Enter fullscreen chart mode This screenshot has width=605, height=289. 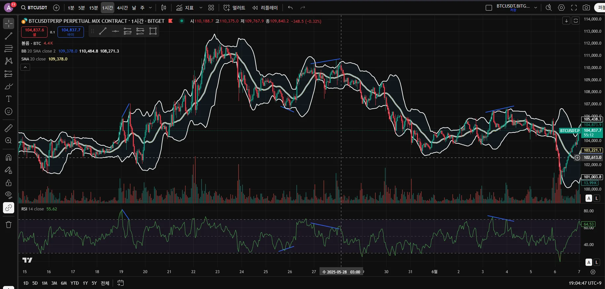coord(574,8)
